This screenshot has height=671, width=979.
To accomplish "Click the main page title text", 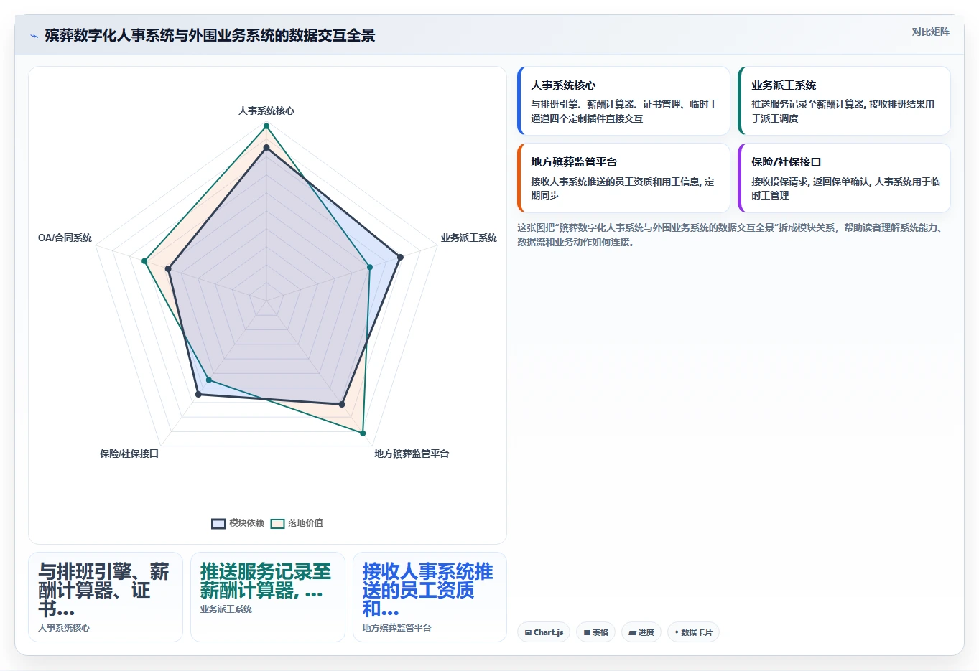I will point(210,36).
